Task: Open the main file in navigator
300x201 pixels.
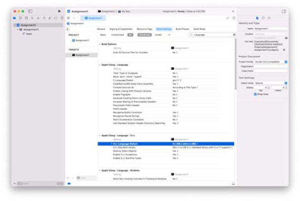Action: pos(27,34)
